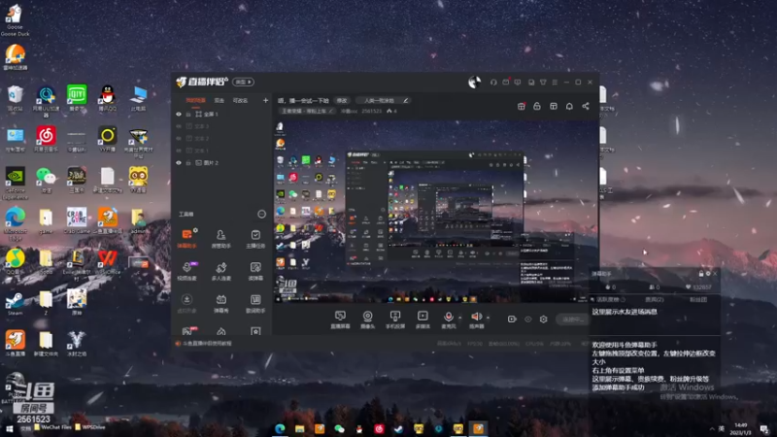Select the Goose Goose Duck desktop icon
777x437 pixels.
point(15,19)
